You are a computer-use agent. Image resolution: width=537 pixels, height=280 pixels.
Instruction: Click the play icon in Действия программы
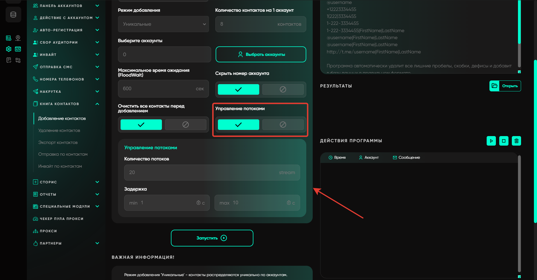(491, 141)
